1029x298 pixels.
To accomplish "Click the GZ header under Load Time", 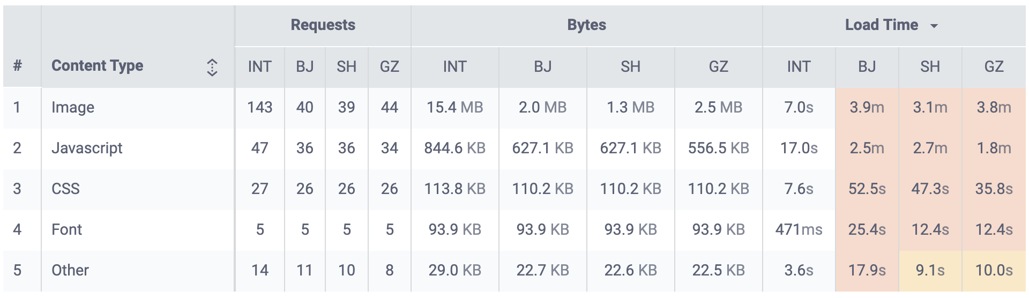I will (x=994, y=67).
